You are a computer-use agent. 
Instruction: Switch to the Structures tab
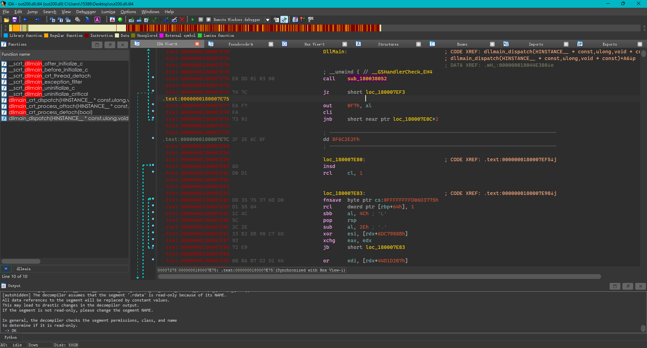click(x=388, y=44)
